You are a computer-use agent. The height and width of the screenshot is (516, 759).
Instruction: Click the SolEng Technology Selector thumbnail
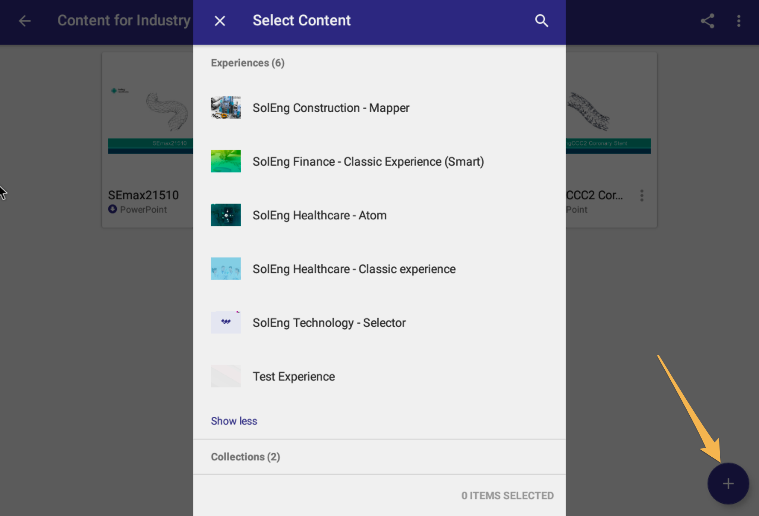226,322
